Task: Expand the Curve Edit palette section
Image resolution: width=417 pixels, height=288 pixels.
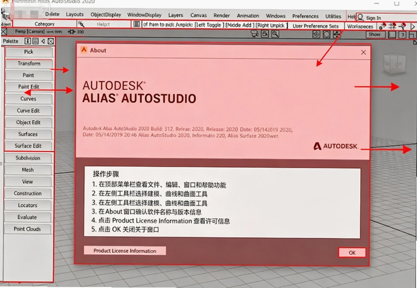Action: (x=29, y=111)
